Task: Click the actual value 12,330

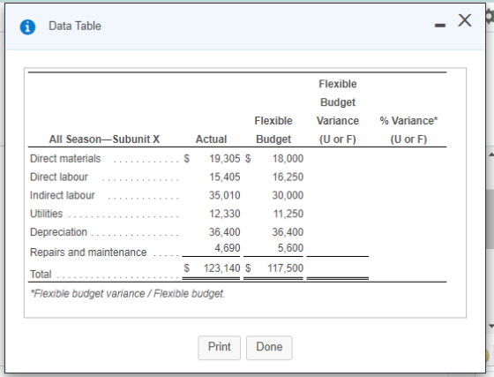Action: tap(225, 214)
